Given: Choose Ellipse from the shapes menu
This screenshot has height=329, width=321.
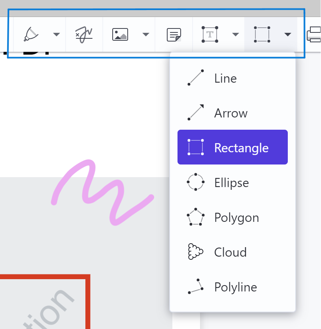Looking at the screenshot, I should (x=231, y=182).
